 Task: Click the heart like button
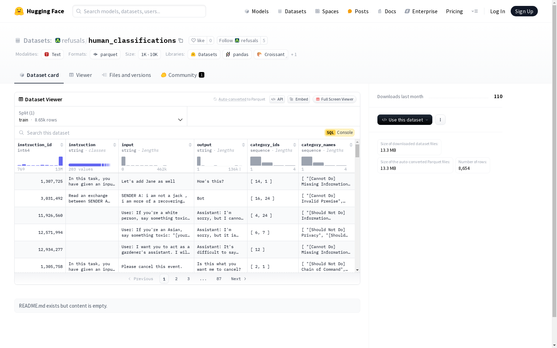(x=198, y=40)
